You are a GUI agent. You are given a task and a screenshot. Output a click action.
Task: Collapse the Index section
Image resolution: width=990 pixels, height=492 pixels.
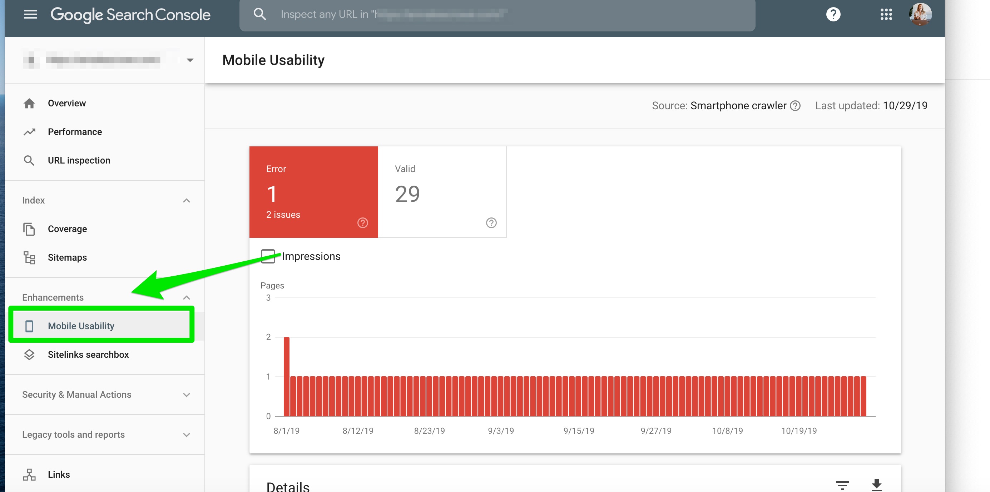pos(187,201)
